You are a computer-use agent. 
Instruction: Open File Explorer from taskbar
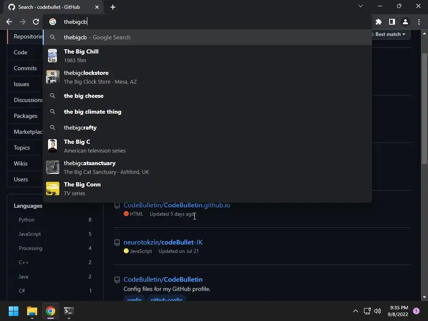point(32,311)
